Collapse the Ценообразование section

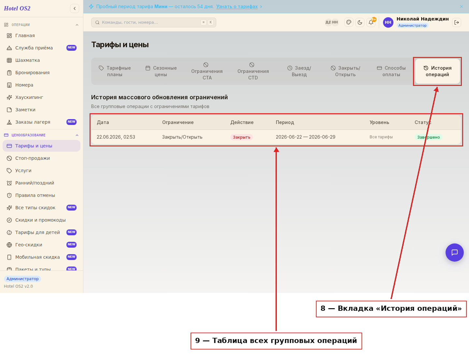pos(77,135)
